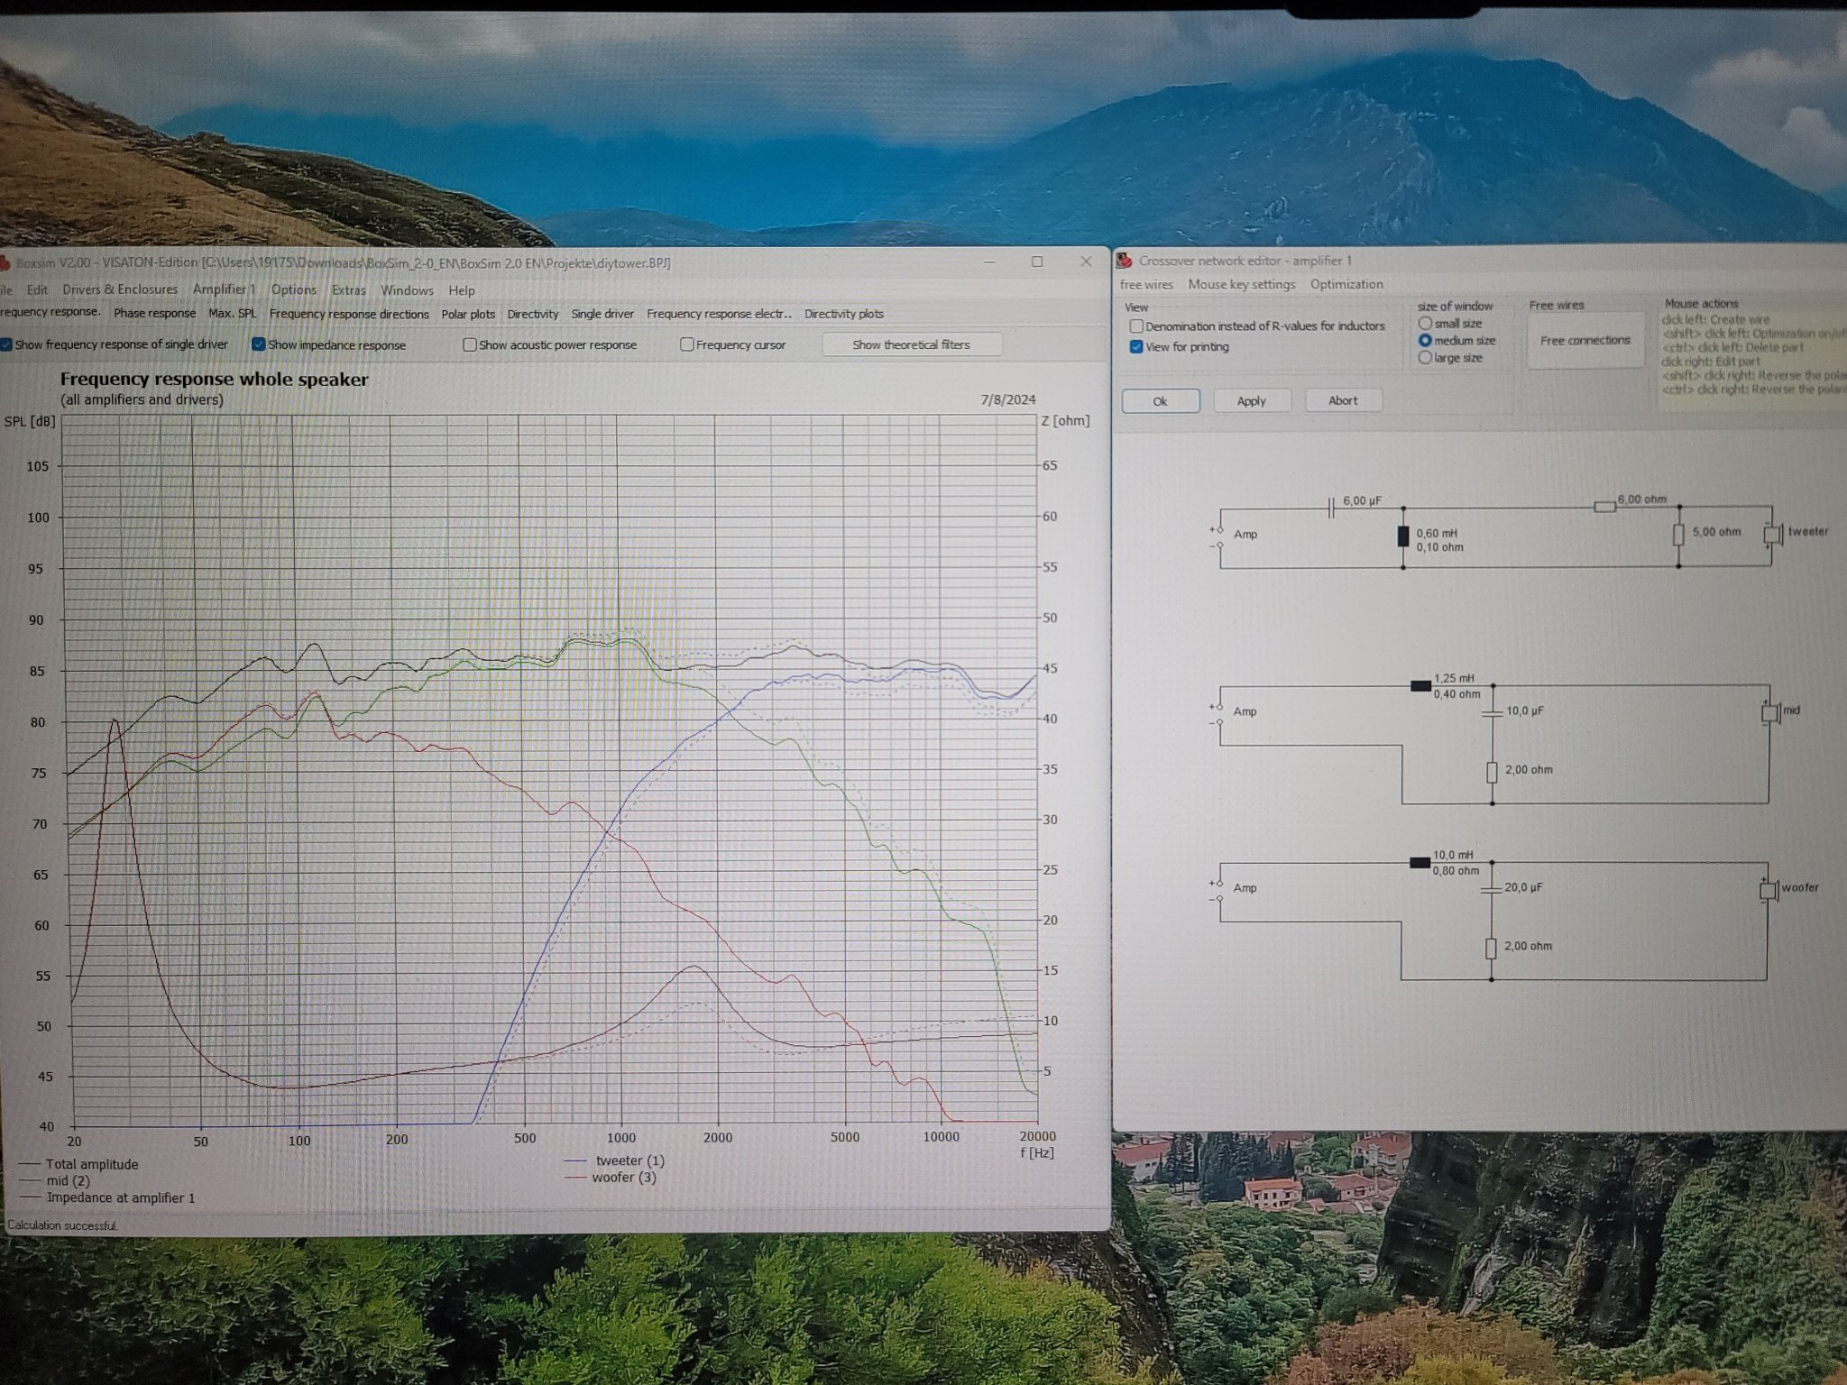This screenshot has width=1847, height=1385.
Task: Minimize the Boxsim window
Action: [989, 261]
